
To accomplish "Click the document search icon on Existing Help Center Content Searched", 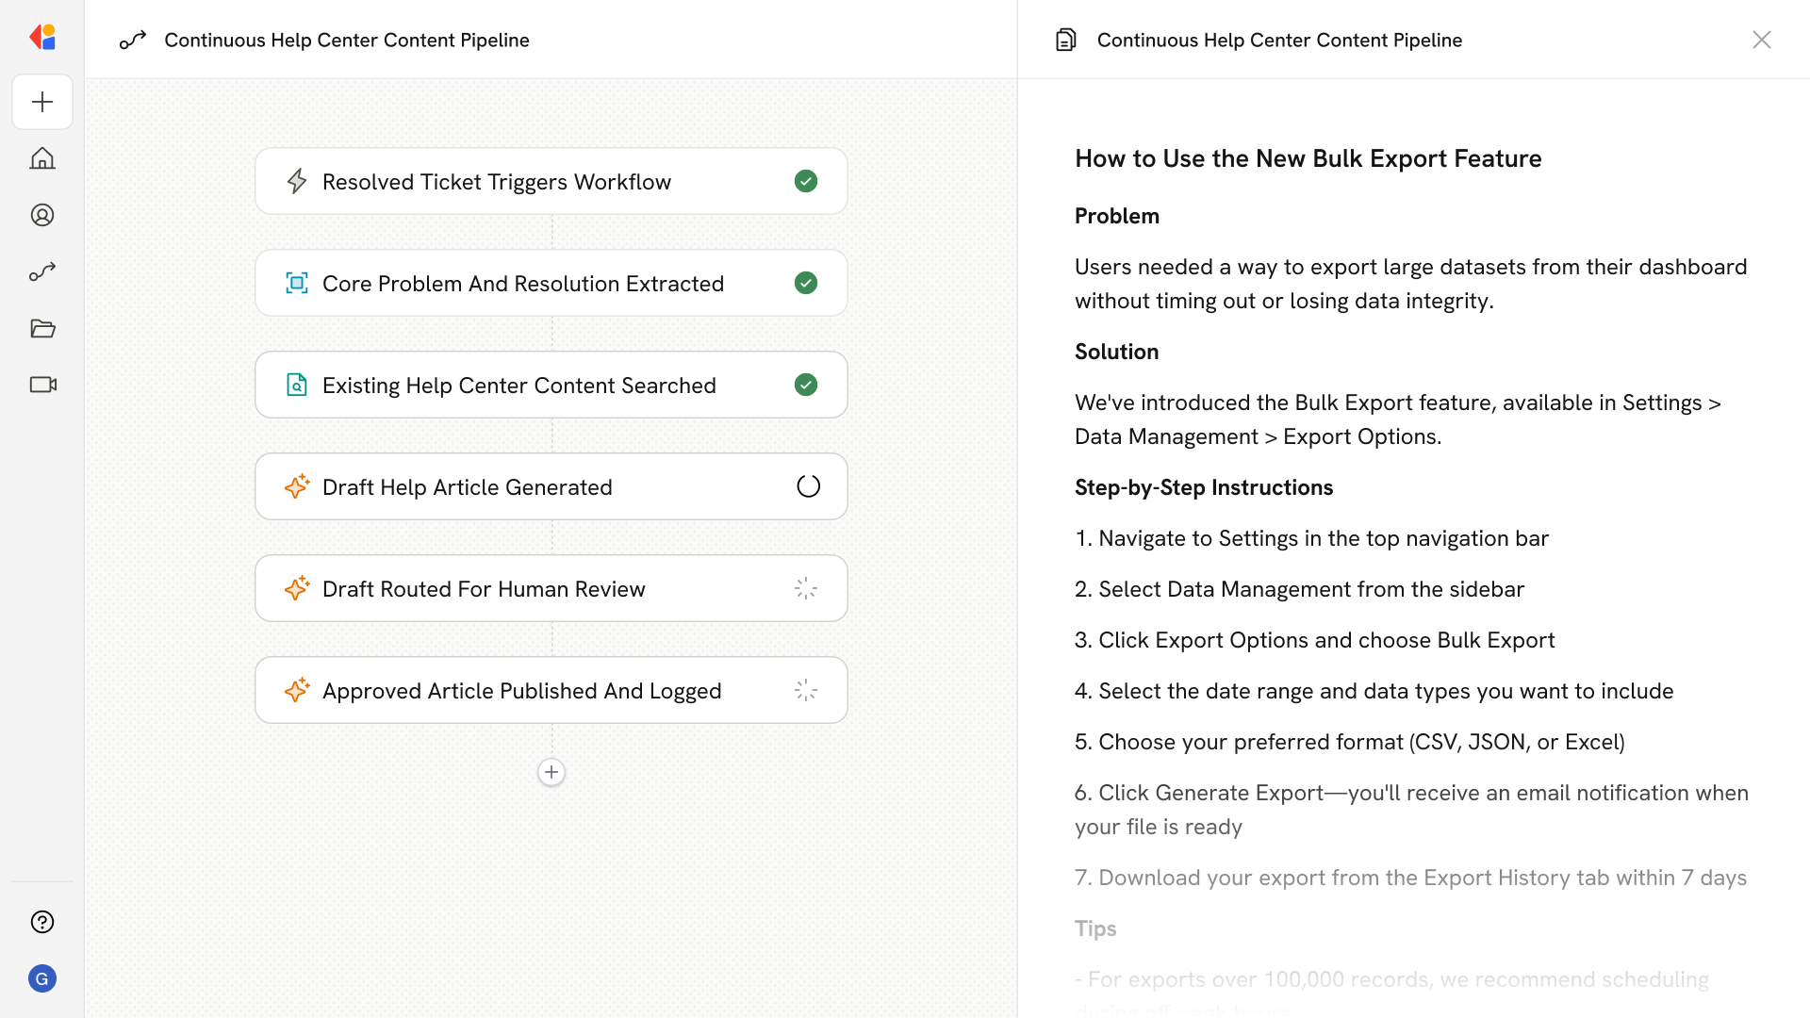I will (297, 385).
